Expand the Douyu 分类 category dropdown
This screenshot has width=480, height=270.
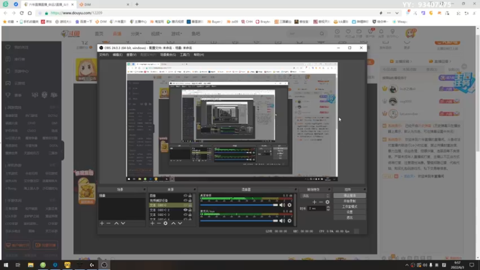tap(136, 34)
